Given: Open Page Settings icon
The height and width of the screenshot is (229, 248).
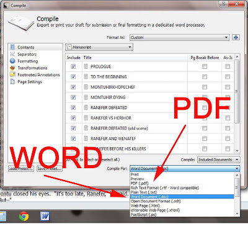Looking at the screenshot, I should pyautogui.click(x=12, y=81).
